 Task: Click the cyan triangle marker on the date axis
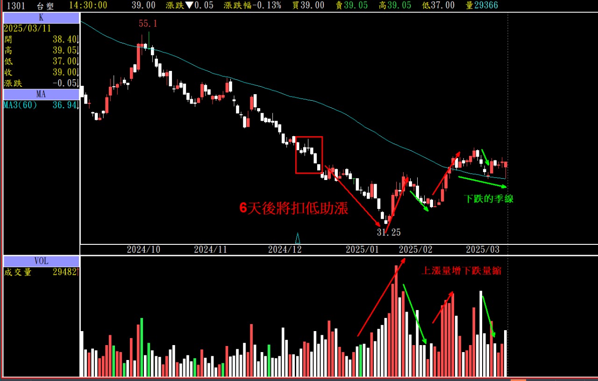click(297, 238)
